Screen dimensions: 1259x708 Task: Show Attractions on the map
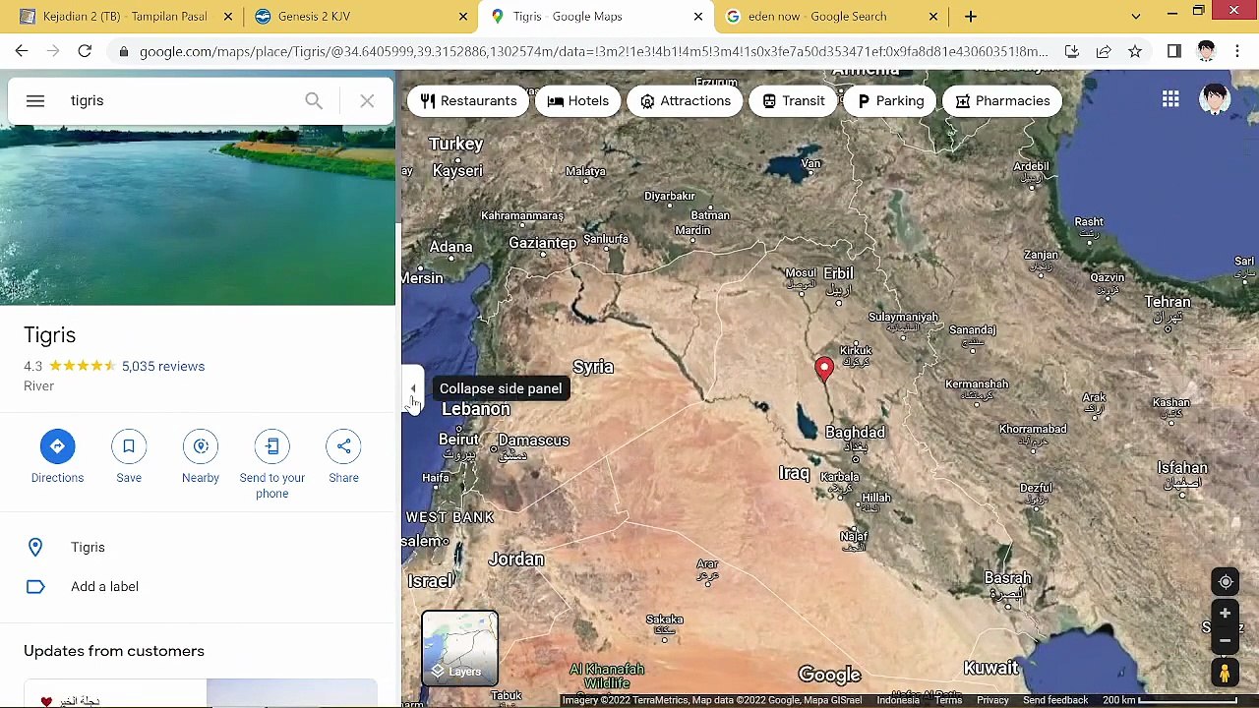(686, 100)
